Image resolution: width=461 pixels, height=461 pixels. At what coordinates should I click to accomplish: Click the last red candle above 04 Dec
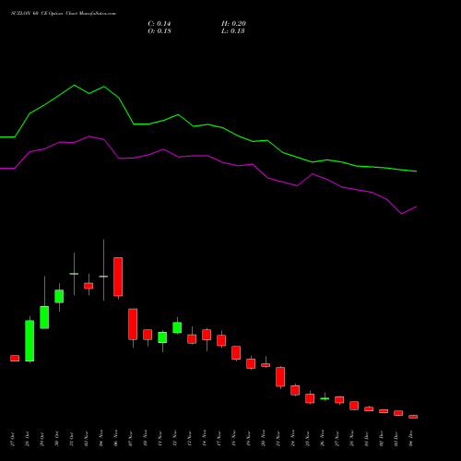coord(413,417)
